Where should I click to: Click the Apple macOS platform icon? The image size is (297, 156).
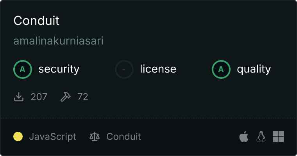(243, 136)
